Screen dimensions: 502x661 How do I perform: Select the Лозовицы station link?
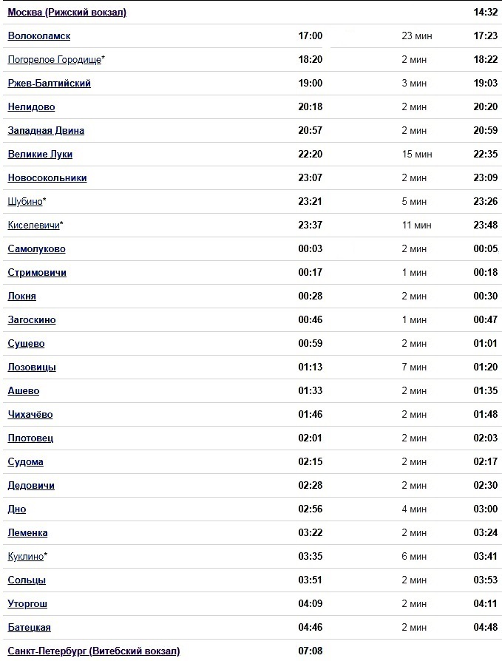[x=32, y=367]
